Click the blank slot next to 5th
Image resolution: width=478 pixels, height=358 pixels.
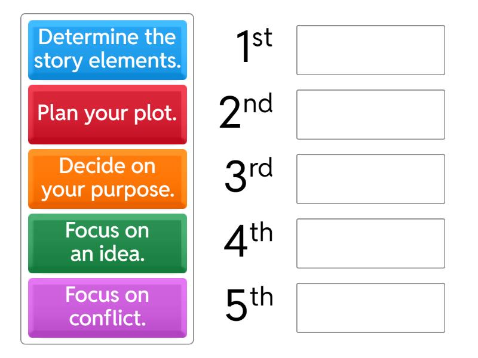point(370,308)
